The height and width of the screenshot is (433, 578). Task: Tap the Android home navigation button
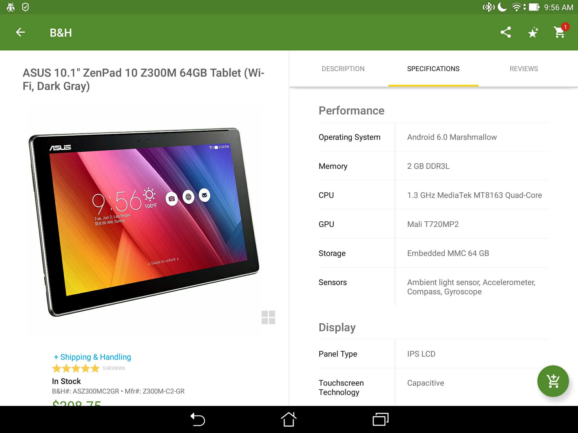(289, 419)
